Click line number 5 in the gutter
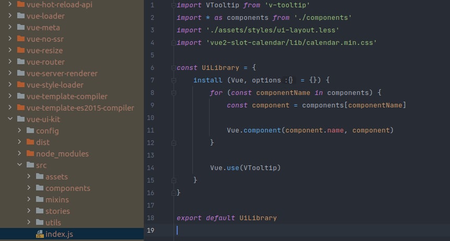 (152, 55)
